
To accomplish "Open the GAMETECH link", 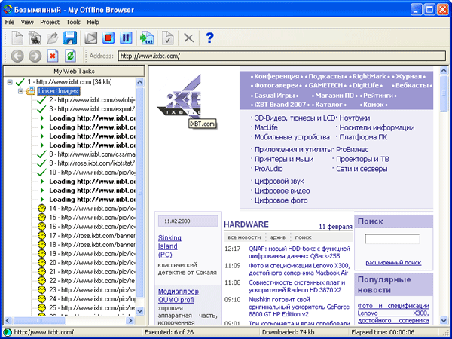I will [x=325, y=86].
